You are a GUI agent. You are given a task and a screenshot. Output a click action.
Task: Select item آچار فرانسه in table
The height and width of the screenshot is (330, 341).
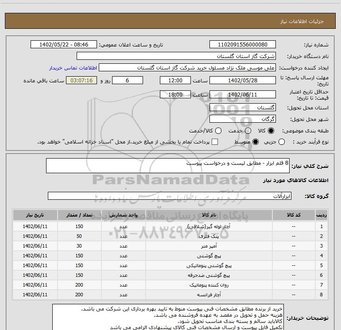209,295
